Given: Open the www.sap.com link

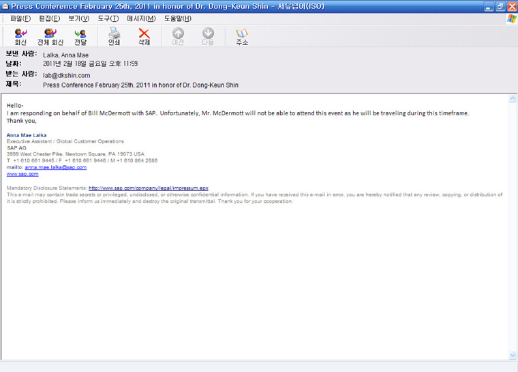Looking at the screenshot, I should coord(22,174).
